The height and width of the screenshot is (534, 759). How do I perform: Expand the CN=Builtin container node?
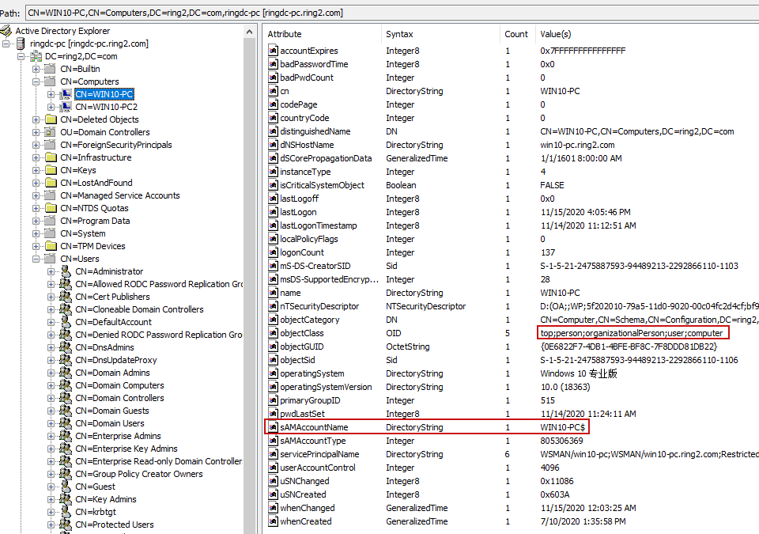(x=36, y=69)
